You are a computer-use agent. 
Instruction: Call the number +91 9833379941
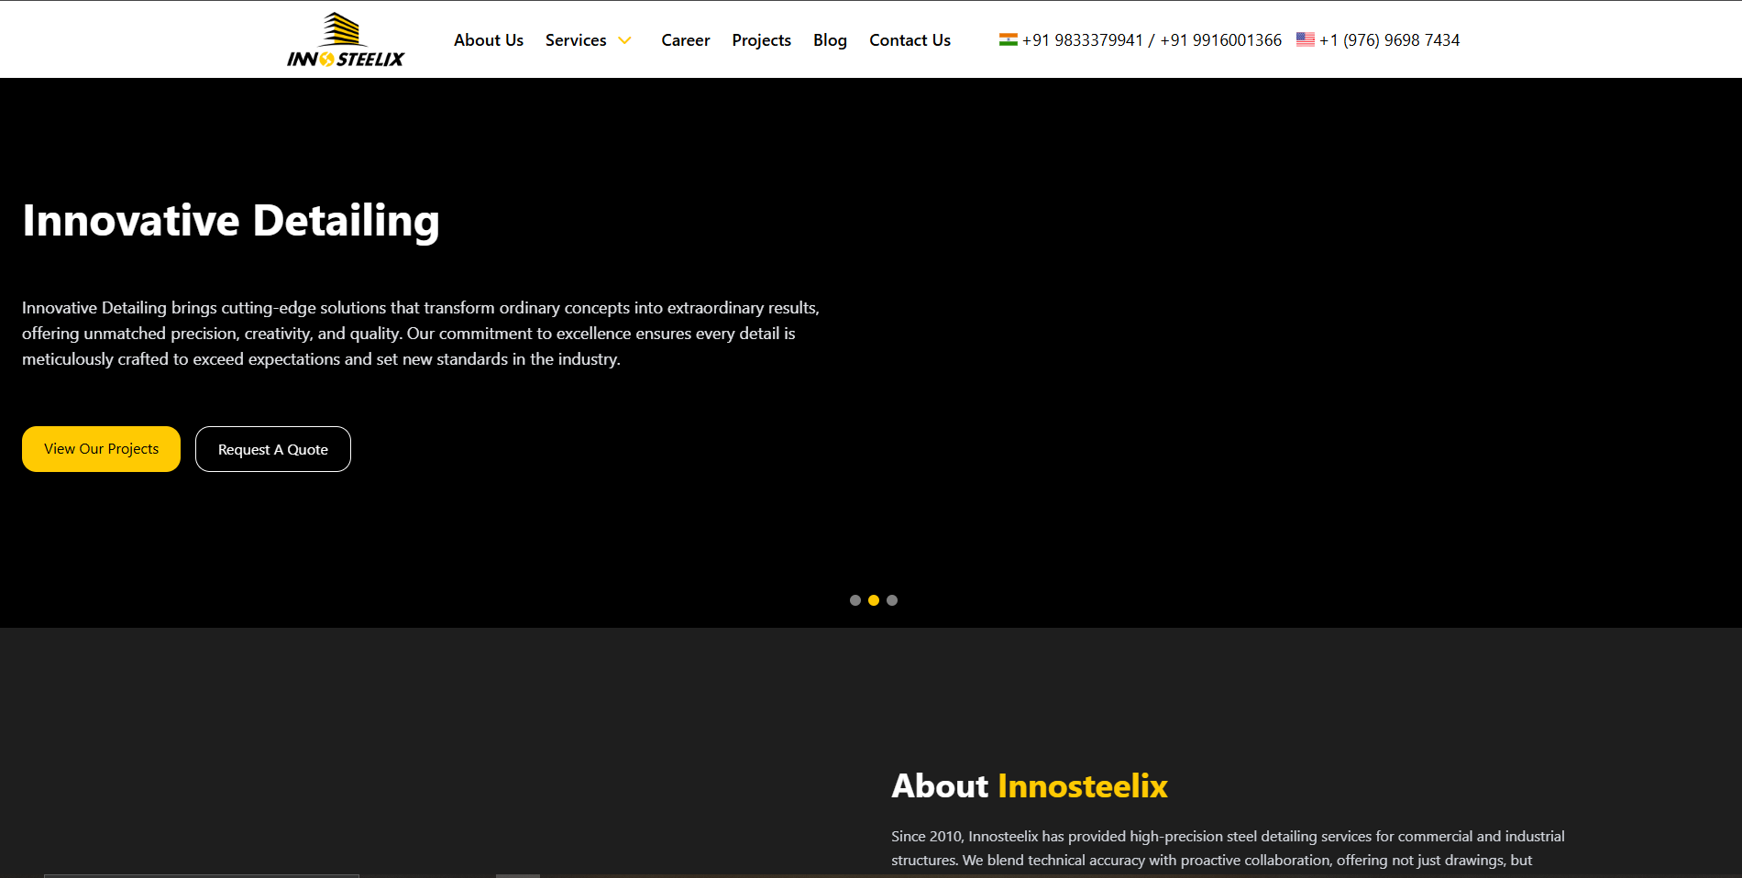tap(1082, 40)
